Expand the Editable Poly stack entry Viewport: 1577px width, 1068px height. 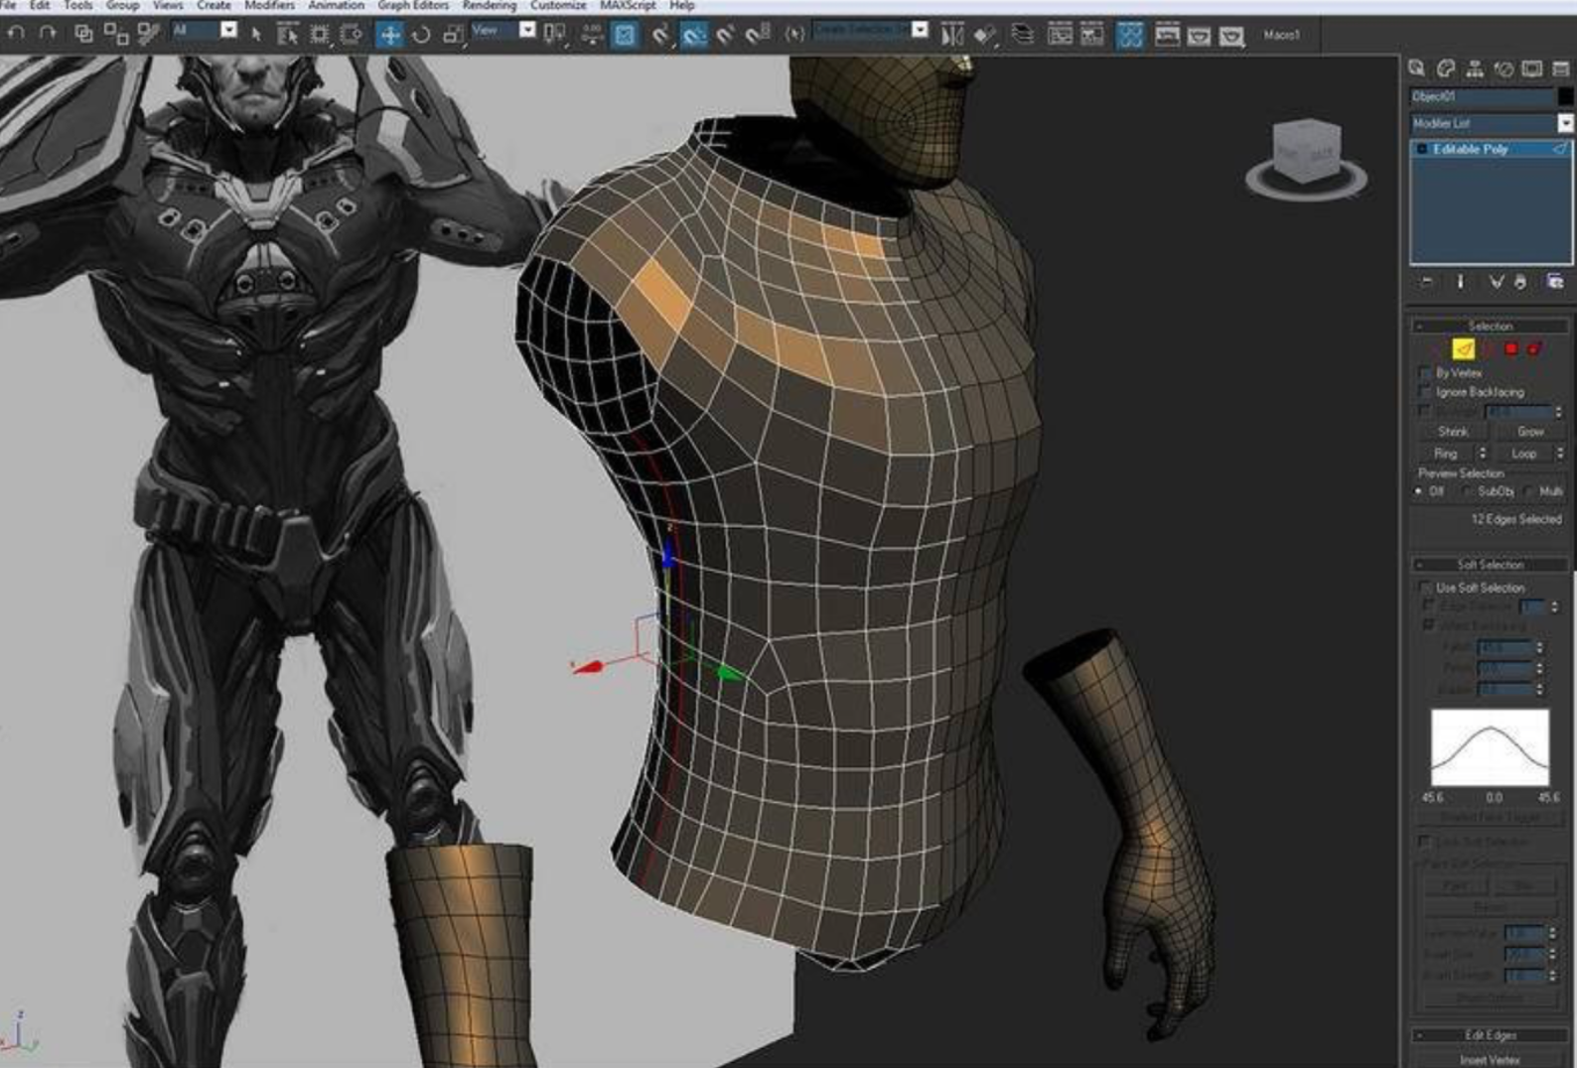(1422, 149)
